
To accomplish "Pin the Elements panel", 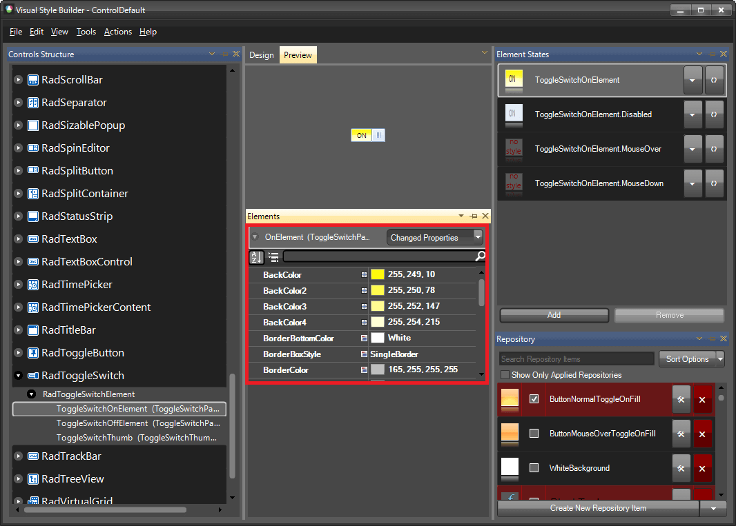I will (x=474, y=216).
